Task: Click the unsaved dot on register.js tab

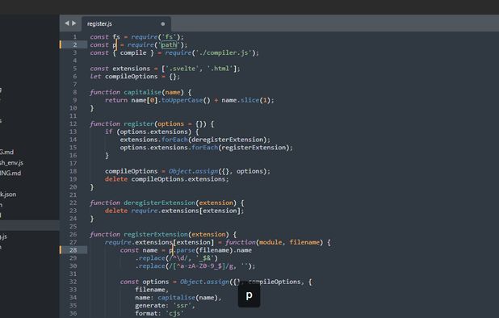Action: point(163,24)
